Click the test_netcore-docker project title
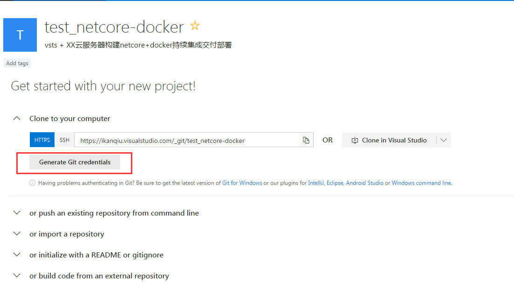This screenshot has width=514, height=304. click(114, 27)
